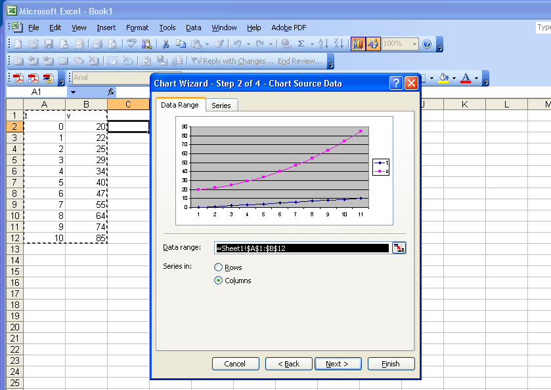
Task: Click the Sort Descending Z-A icon
Action: coord(339,44)
